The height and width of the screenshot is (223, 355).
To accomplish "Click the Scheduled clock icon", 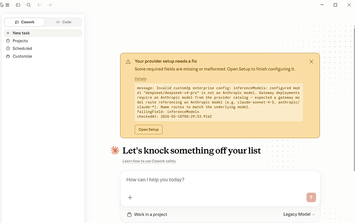I will 8,48.
